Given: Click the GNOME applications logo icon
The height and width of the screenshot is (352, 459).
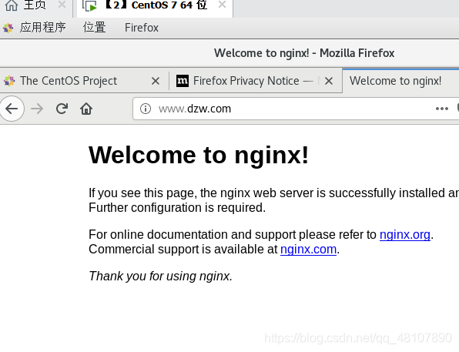Looking at the screenshot, I should pyautogui.click(x=8, y=28).
